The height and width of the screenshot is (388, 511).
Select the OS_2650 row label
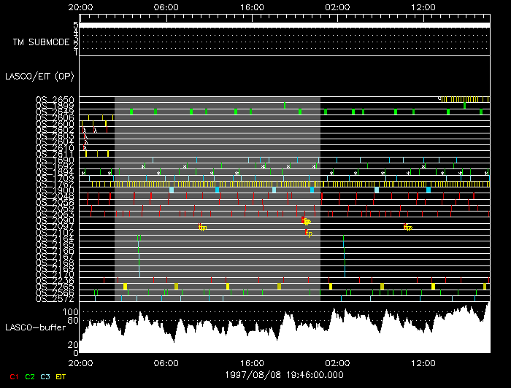coord(55,99)
